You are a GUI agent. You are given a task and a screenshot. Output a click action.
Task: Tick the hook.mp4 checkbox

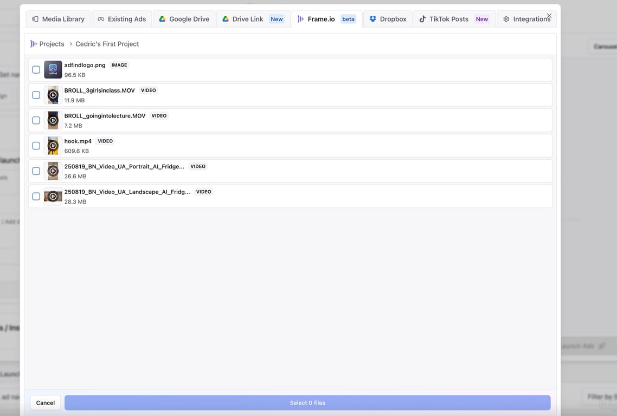36,146
